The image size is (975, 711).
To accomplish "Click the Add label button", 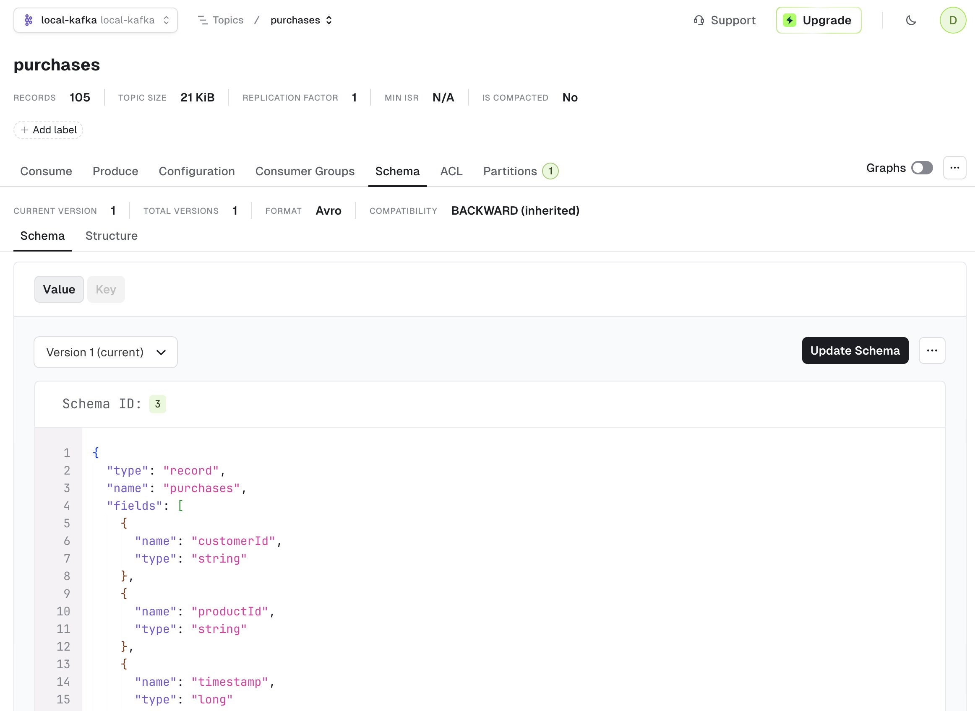I will tap(48, 130).
